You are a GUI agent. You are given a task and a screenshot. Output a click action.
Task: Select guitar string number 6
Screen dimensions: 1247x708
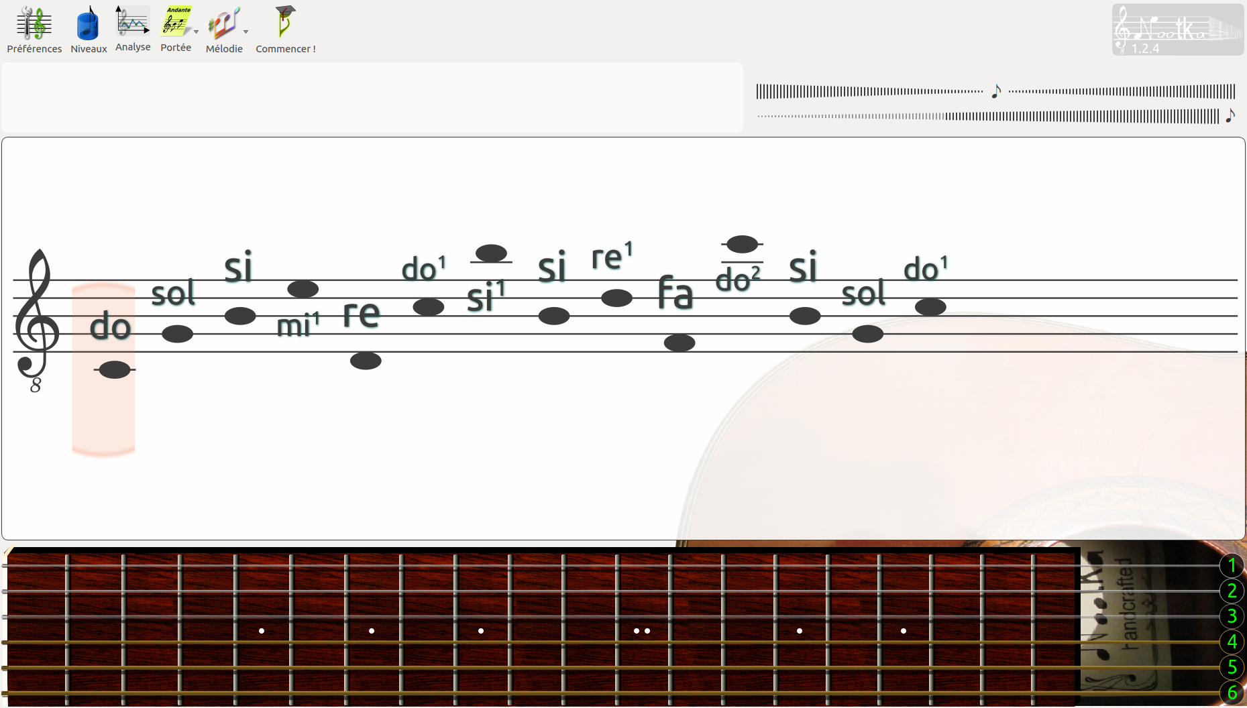(1232, 693)
